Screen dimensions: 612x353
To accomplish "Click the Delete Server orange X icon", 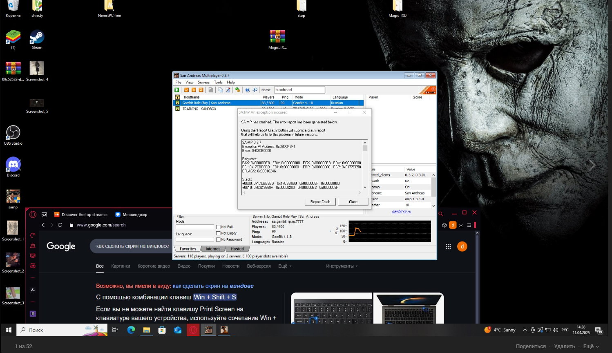I will (194, 90).
